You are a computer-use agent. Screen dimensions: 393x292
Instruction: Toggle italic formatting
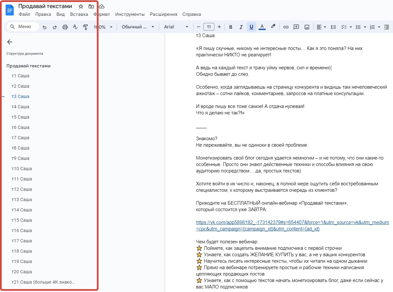coord(241,27)
